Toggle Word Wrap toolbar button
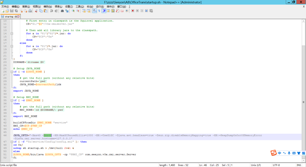The height and width of the screenshot is (167, 306). pyautogui.click(x=95, y=11)
